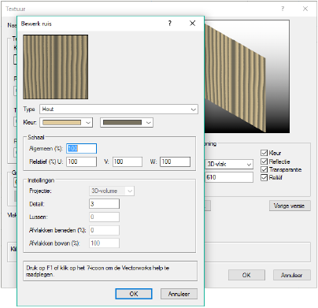Confirm with OK in Bewerk ruis dialog

point(134,294)
